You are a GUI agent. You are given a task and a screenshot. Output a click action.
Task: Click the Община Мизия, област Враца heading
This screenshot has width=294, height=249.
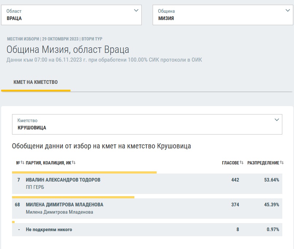tap(68, 50)
